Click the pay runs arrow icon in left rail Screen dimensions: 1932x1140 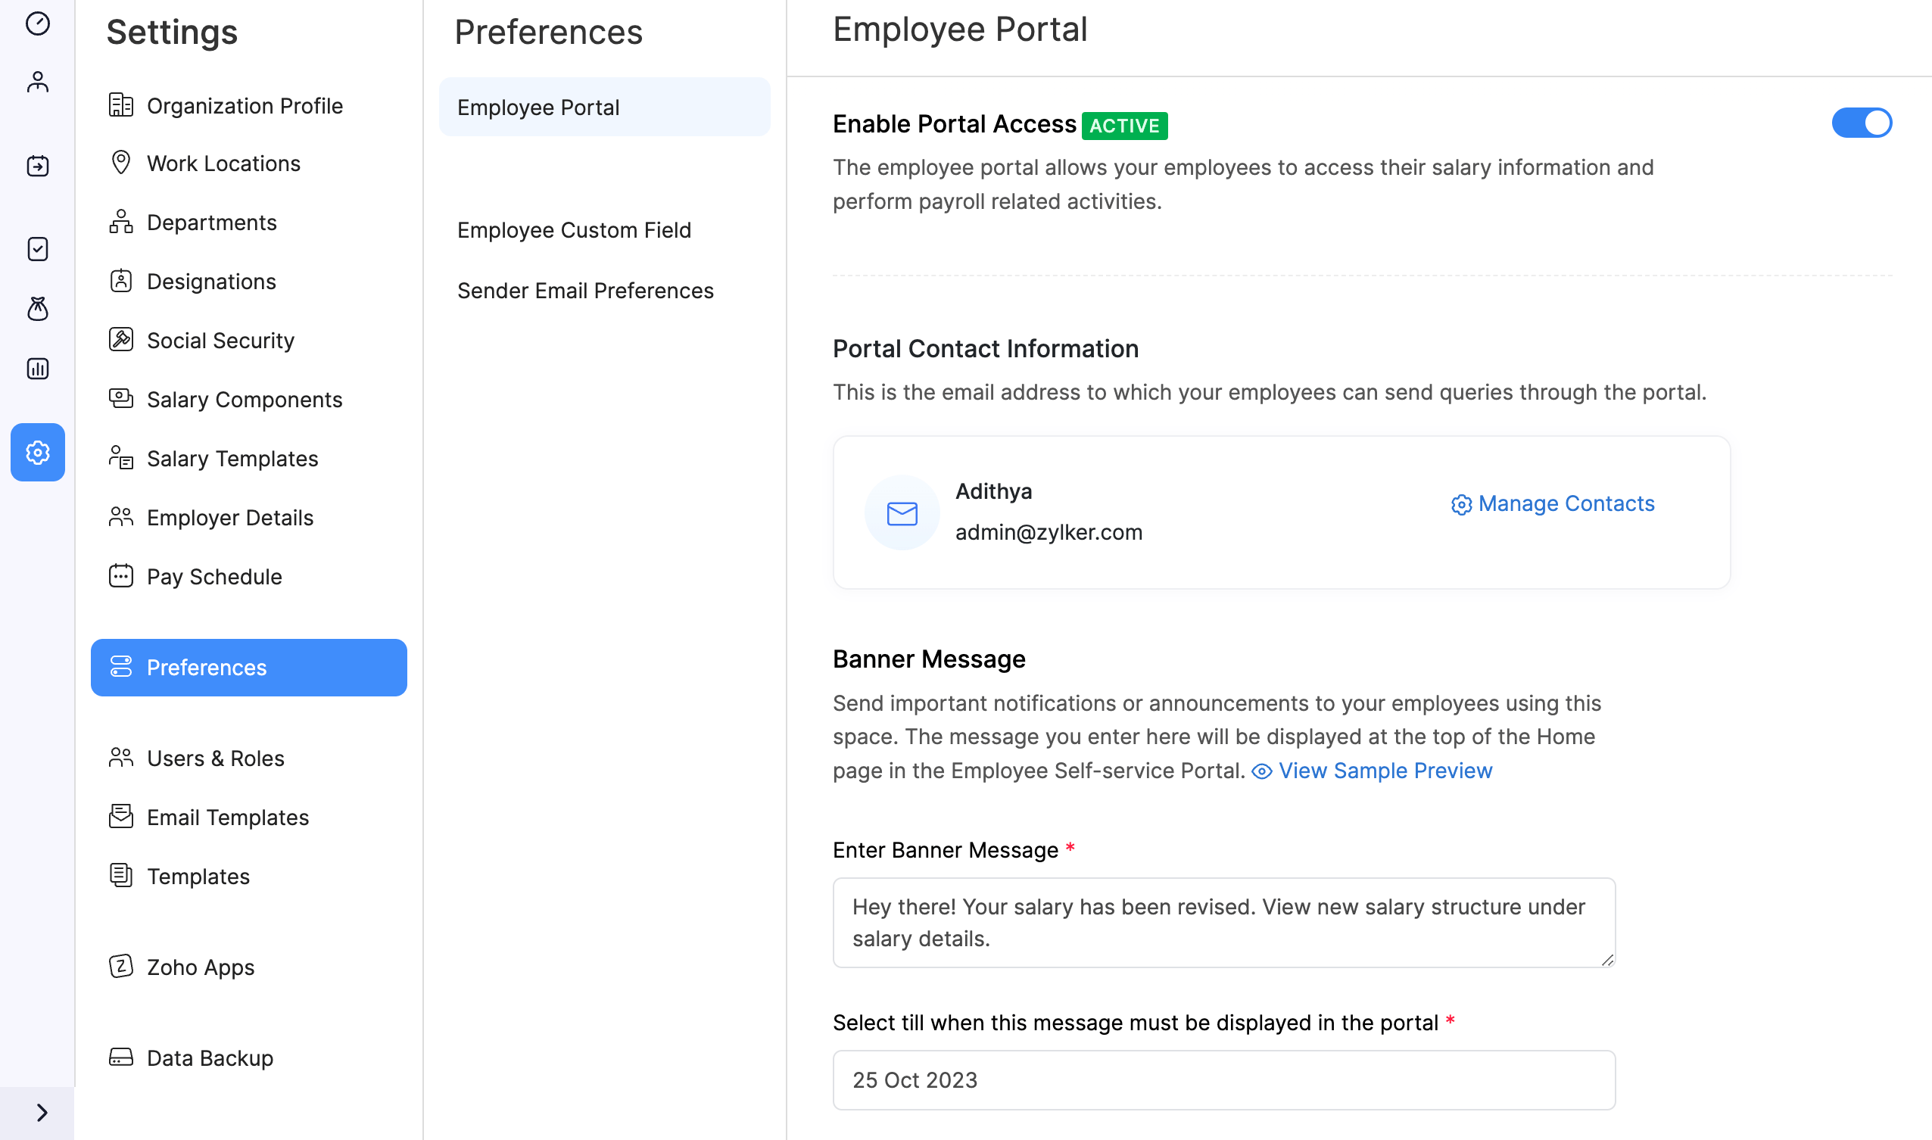pyautogui.click(x=38, y=166)
